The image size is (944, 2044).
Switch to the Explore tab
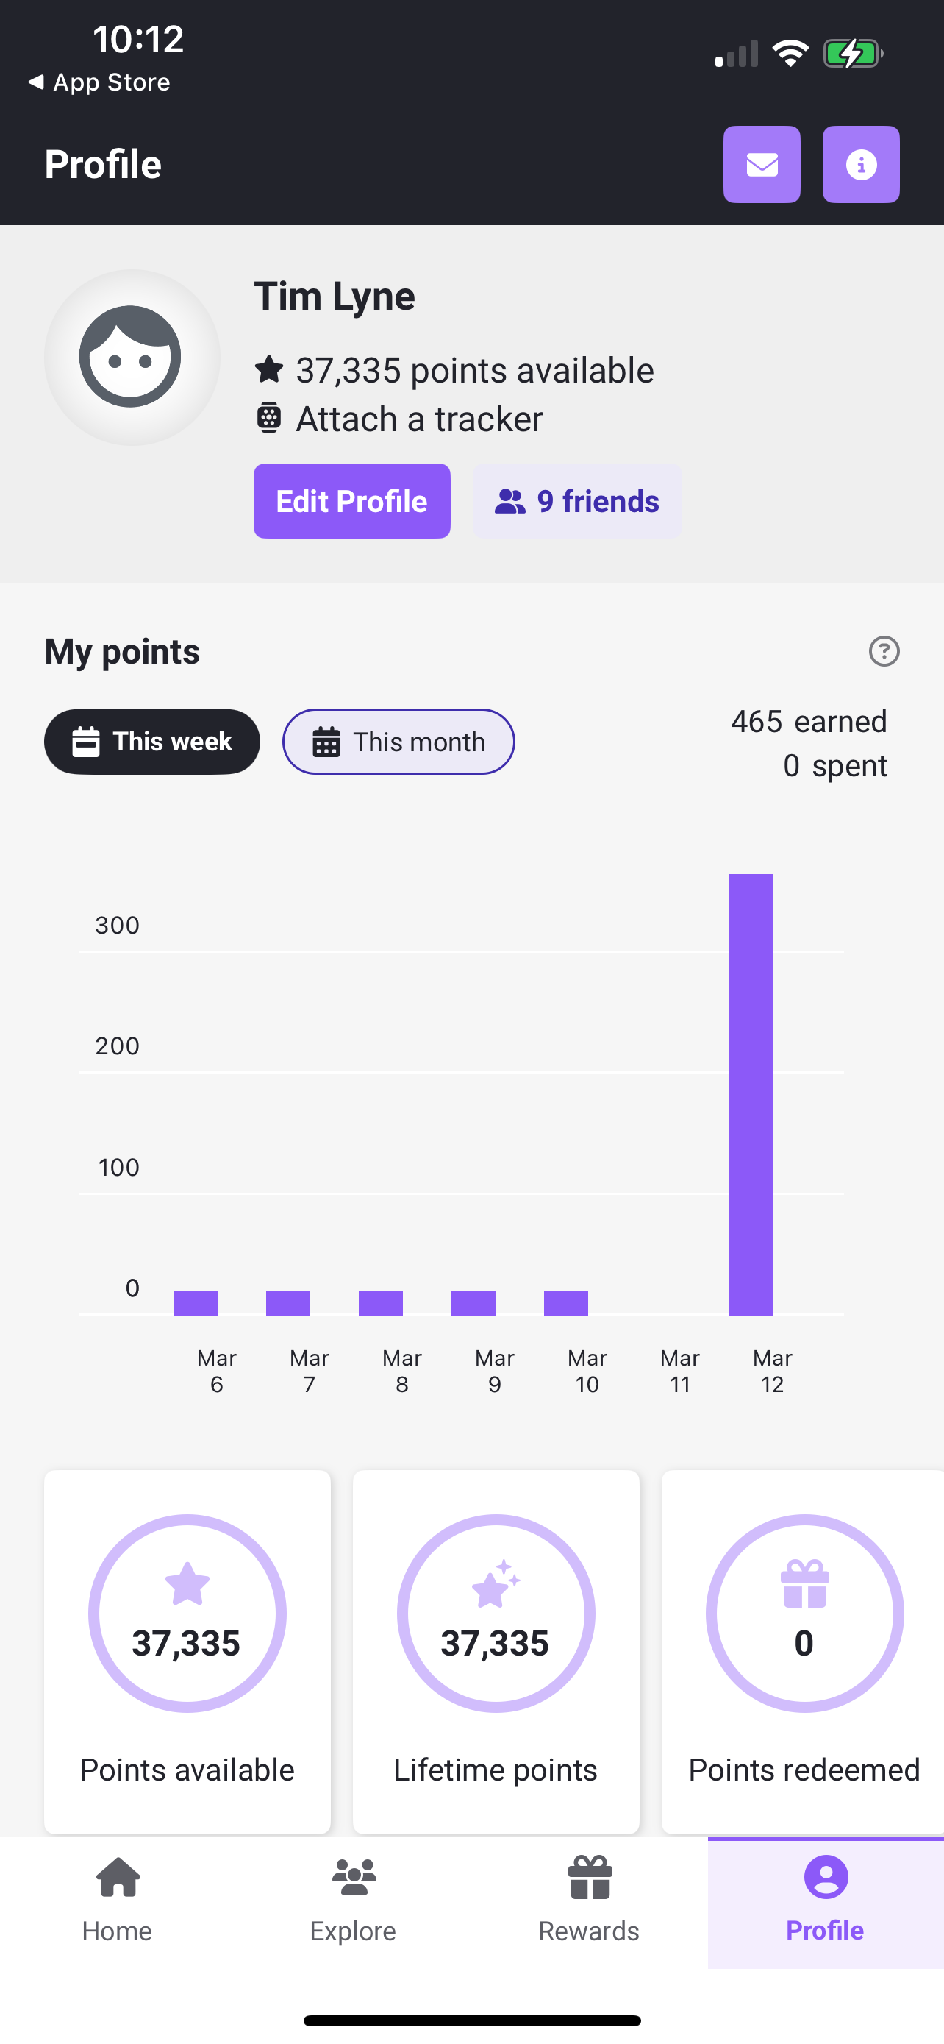(353, 1901)
